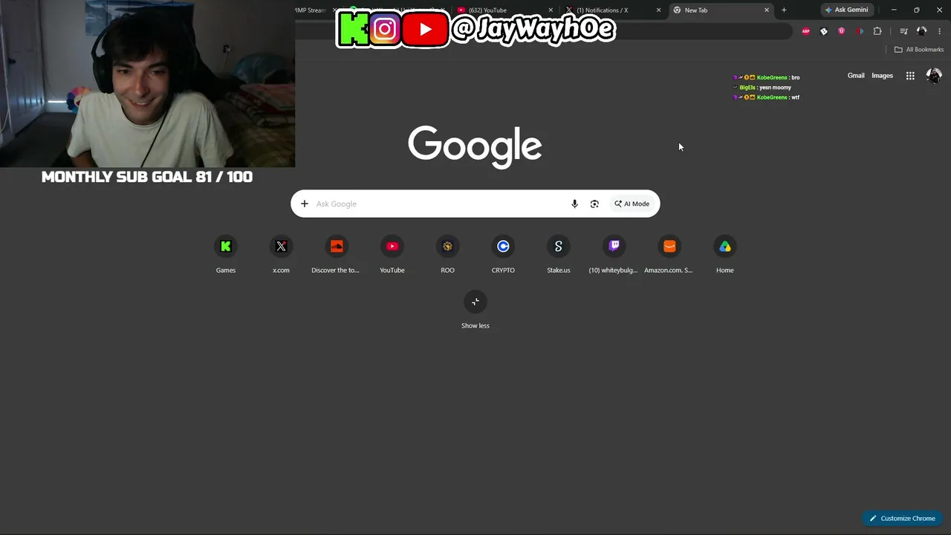The height and width of the screenshot is (535, 951).
Task: Close the (632) YouTube tab
Action: (x=551, y=10)
